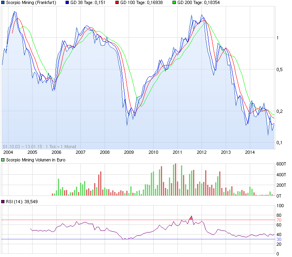Click the 2009 year axis label
The height and width of the screenshot is (257, 292).
pos(129,152)
